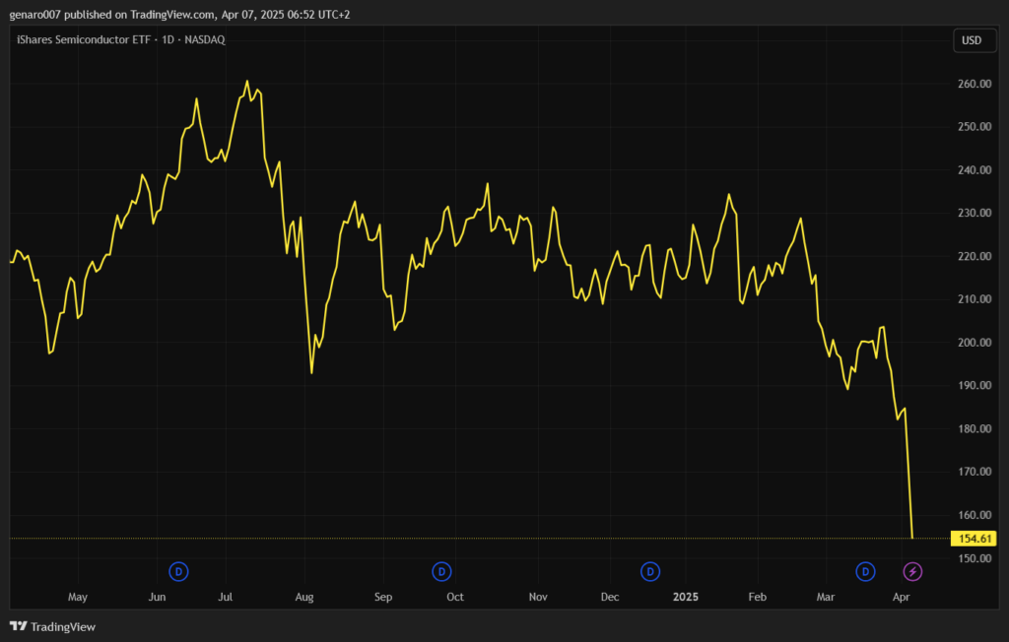The width and height of the screenshot is (1009, 642).
Task: Click the 260.00 price scale label
Action: click(x=972, y=84)
